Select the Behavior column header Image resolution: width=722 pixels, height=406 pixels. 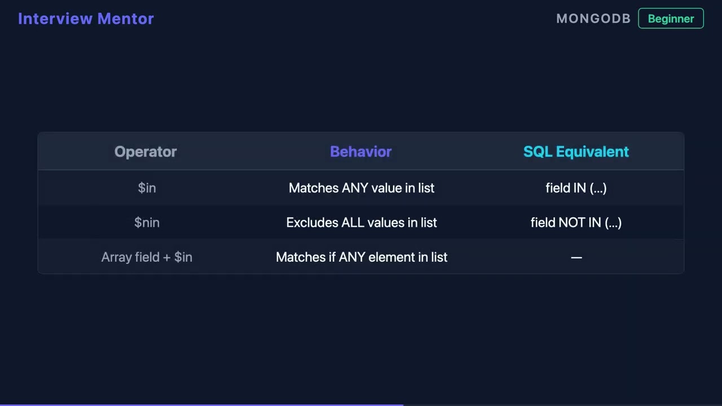click(x=361, y=152)
